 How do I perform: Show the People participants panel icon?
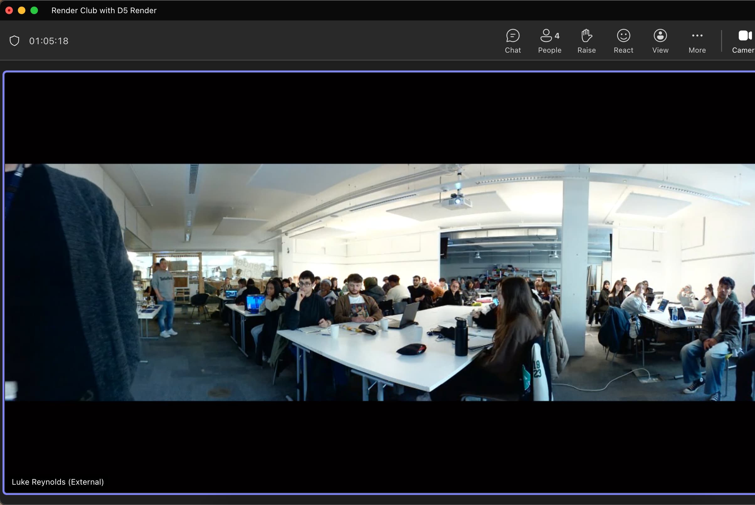pos(546,36)
